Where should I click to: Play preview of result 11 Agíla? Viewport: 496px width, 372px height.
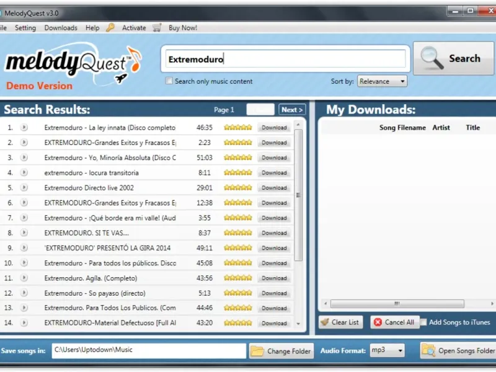click(x=24, y=278)
